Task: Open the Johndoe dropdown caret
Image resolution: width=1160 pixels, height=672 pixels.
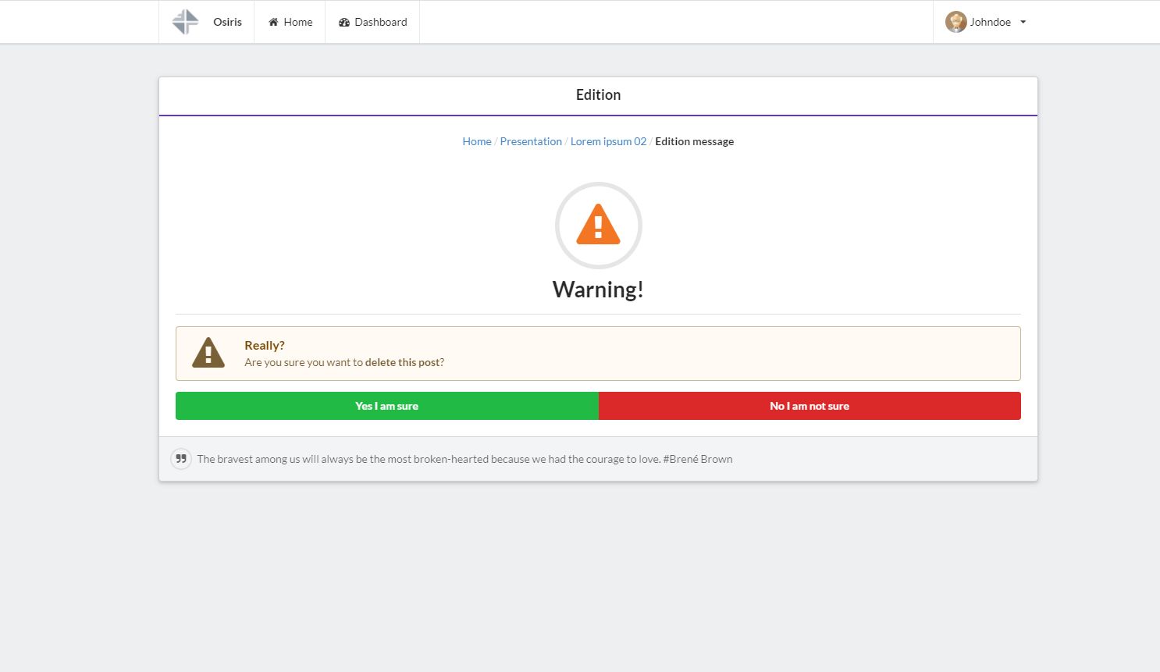Action: 1023,22
